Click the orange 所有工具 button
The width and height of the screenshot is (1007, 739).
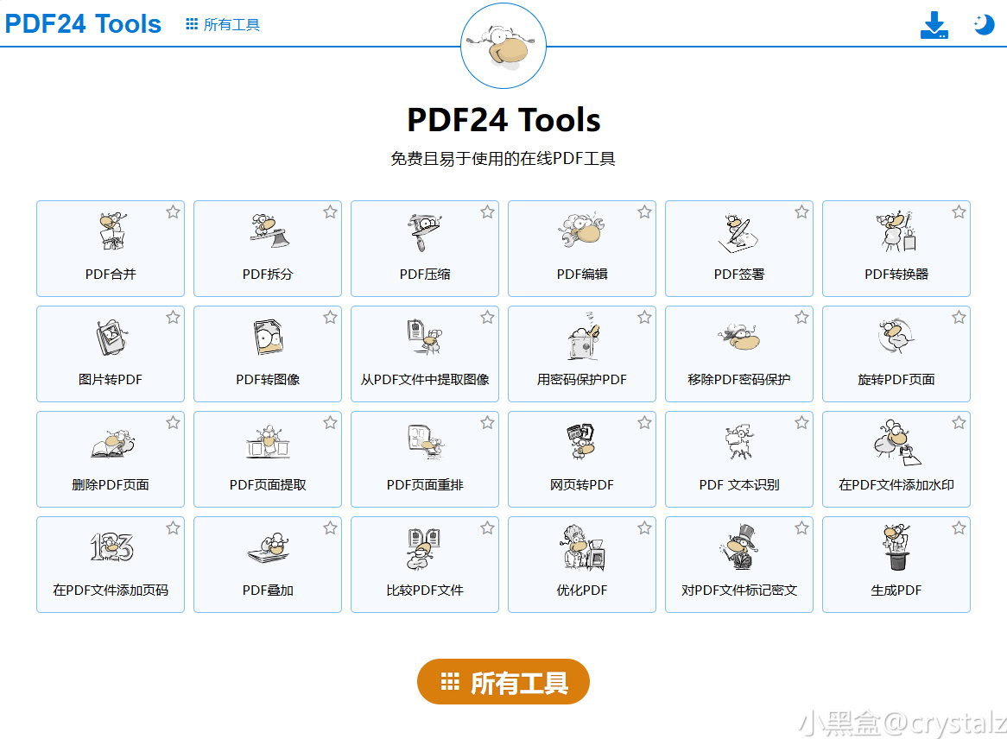click(503, 682)
